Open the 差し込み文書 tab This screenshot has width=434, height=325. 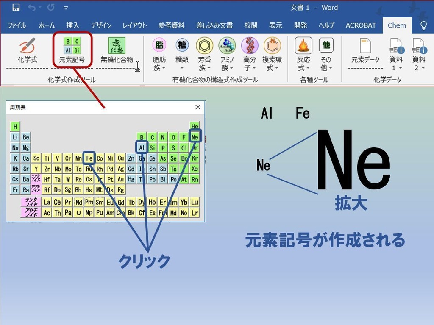214,25
